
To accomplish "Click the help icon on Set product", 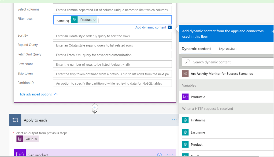I will coord(160,155).
